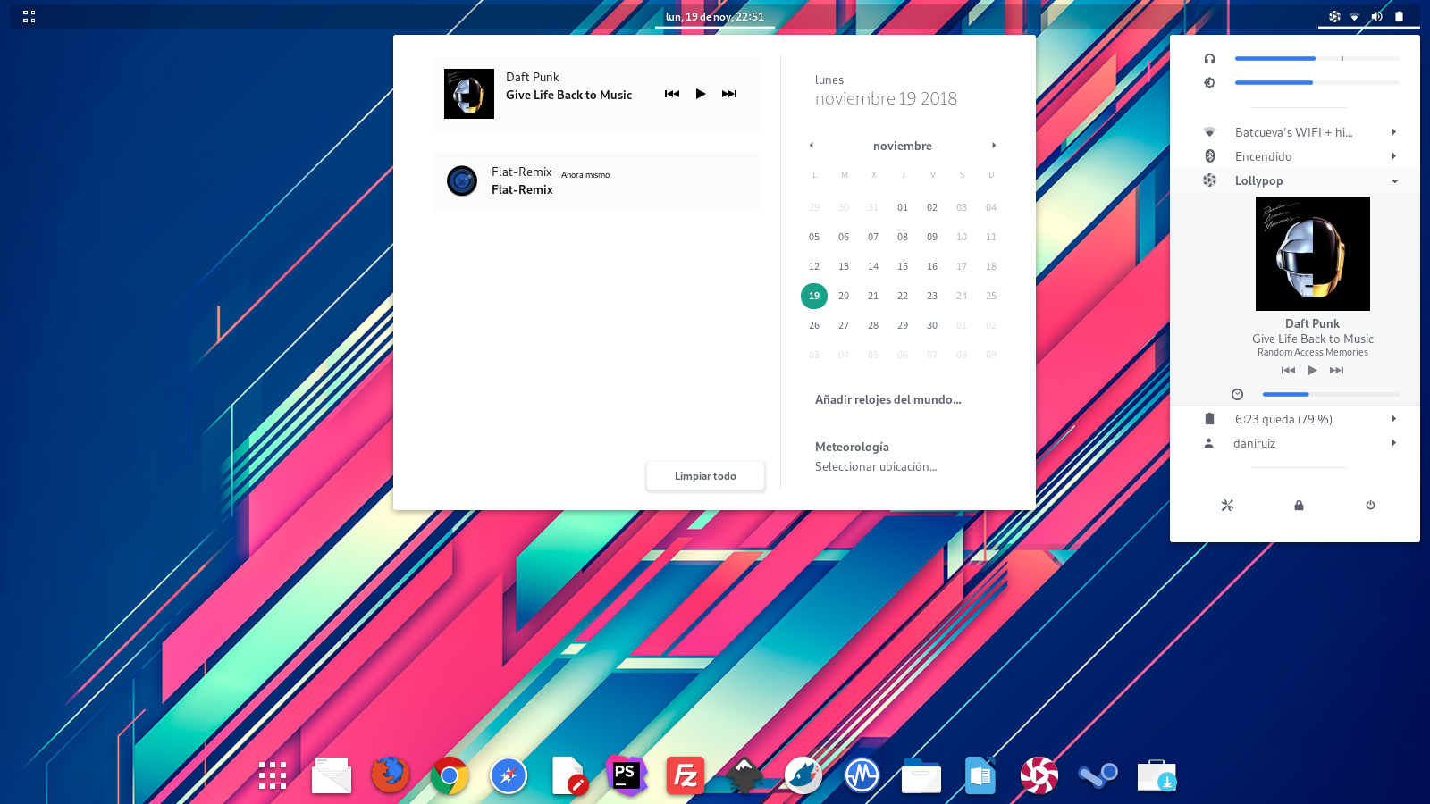The image size is (1430, 804).
Task: Click the song progress slider in Lollypop
Action: tap(1331, 394)
